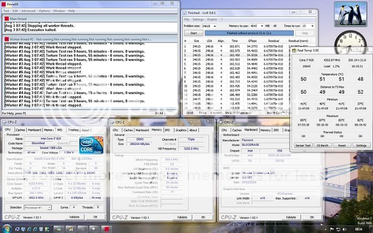Click the title icon of CPU-Z Memory window
The width and height of the screenshot is (373, 233).
click(x=112, y=122)
